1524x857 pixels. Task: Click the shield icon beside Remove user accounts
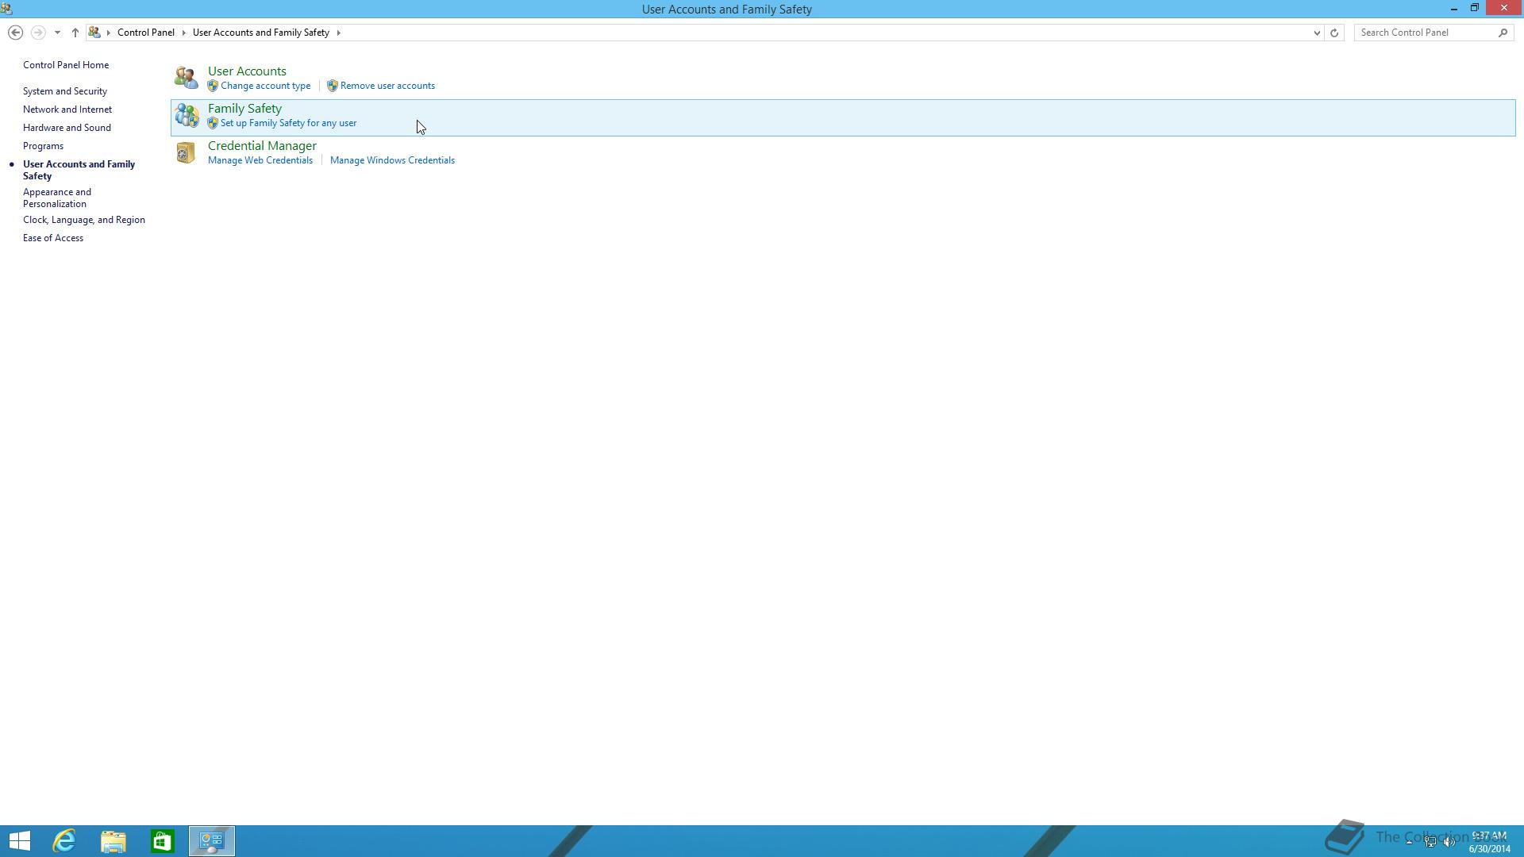[333, 86]
